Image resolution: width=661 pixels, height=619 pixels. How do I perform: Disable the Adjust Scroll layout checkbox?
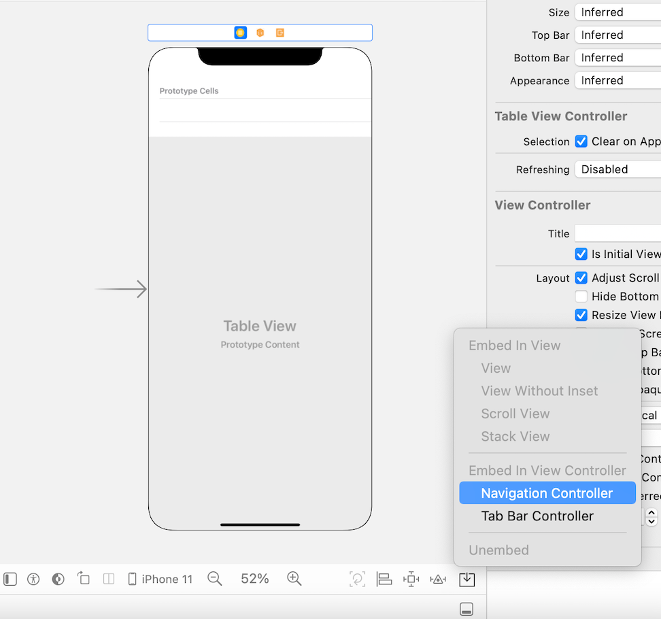point(581,278)
